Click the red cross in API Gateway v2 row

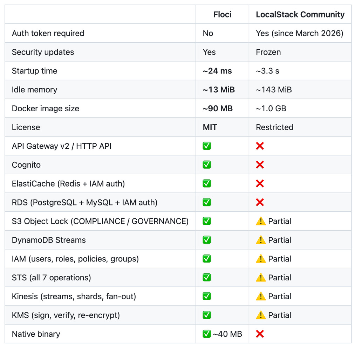[260, 146]
